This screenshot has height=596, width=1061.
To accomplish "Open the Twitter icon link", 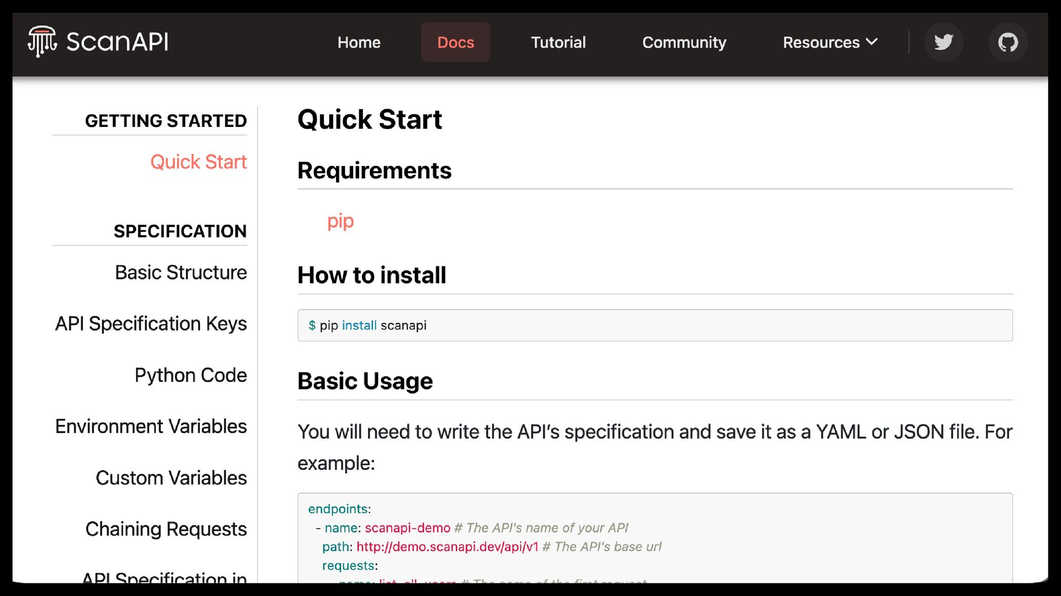I will 943,42.
